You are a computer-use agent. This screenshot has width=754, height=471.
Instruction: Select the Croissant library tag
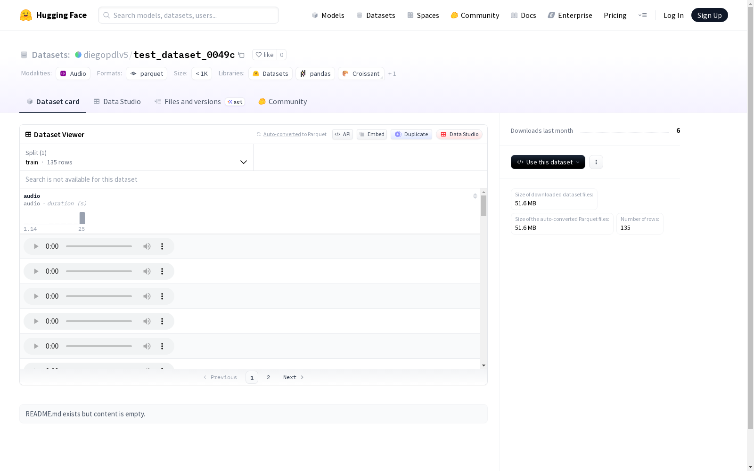(x=361, y=73)
